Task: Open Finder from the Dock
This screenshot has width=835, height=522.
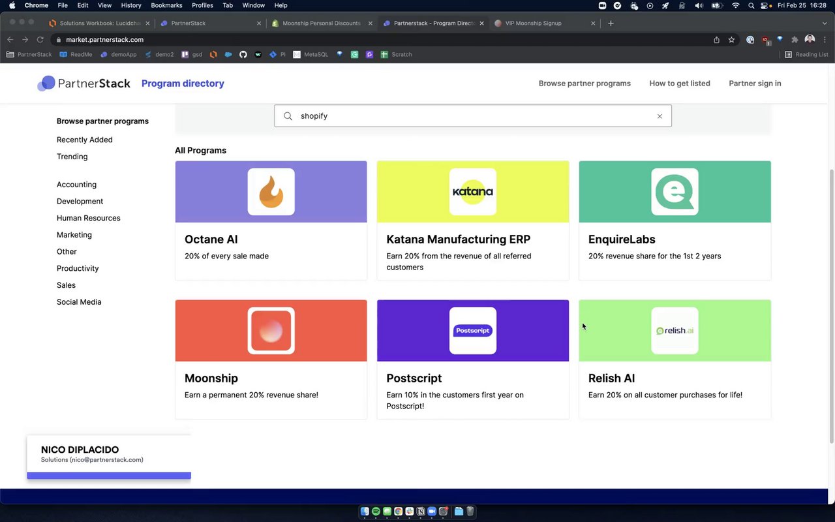Action: [365, 512]
